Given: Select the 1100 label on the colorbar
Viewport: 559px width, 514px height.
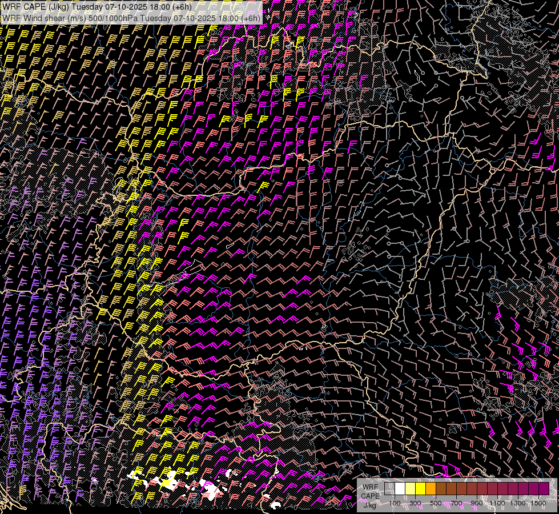Looking at the screenshot, I should [x=497, y=503].
